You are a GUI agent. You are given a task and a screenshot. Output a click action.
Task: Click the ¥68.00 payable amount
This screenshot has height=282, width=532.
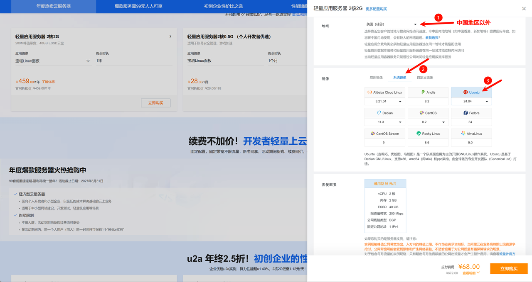(469, 267)
